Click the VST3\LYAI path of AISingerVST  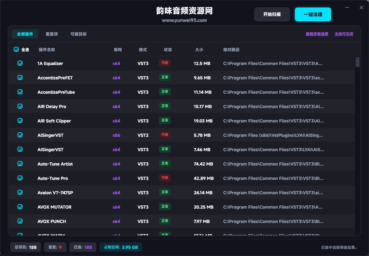coord(274,150)
